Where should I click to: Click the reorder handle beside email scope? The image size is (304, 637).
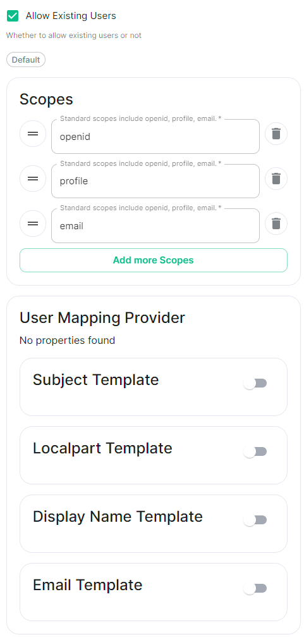coord(33,224)
